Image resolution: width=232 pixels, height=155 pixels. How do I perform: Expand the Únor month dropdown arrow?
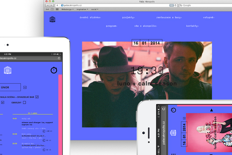click(25, 87)
